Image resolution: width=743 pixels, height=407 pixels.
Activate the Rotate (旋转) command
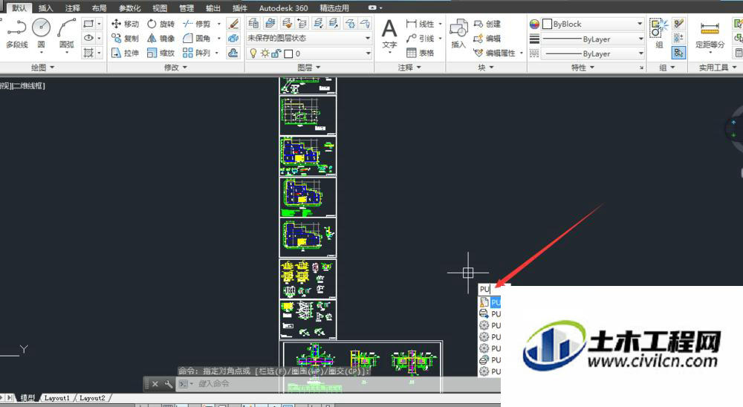tap(161, 24)
